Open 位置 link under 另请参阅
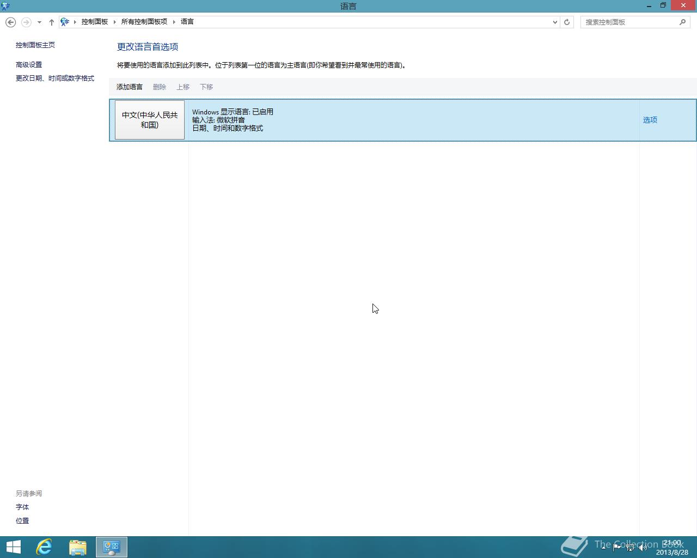Screen dimensions: 697x558 pos(22,521)
